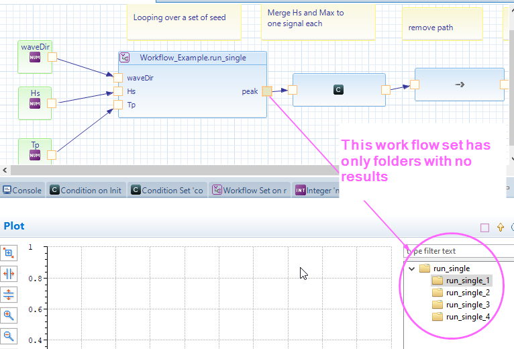Collapse the run_single folder tree
Screen dimensions: 514x349
[x=412, y=268]
